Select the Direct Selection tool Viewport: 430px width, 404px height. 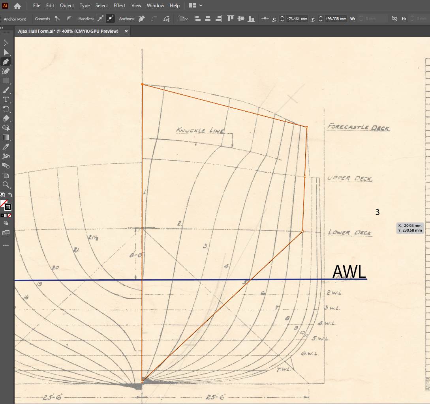6,52
